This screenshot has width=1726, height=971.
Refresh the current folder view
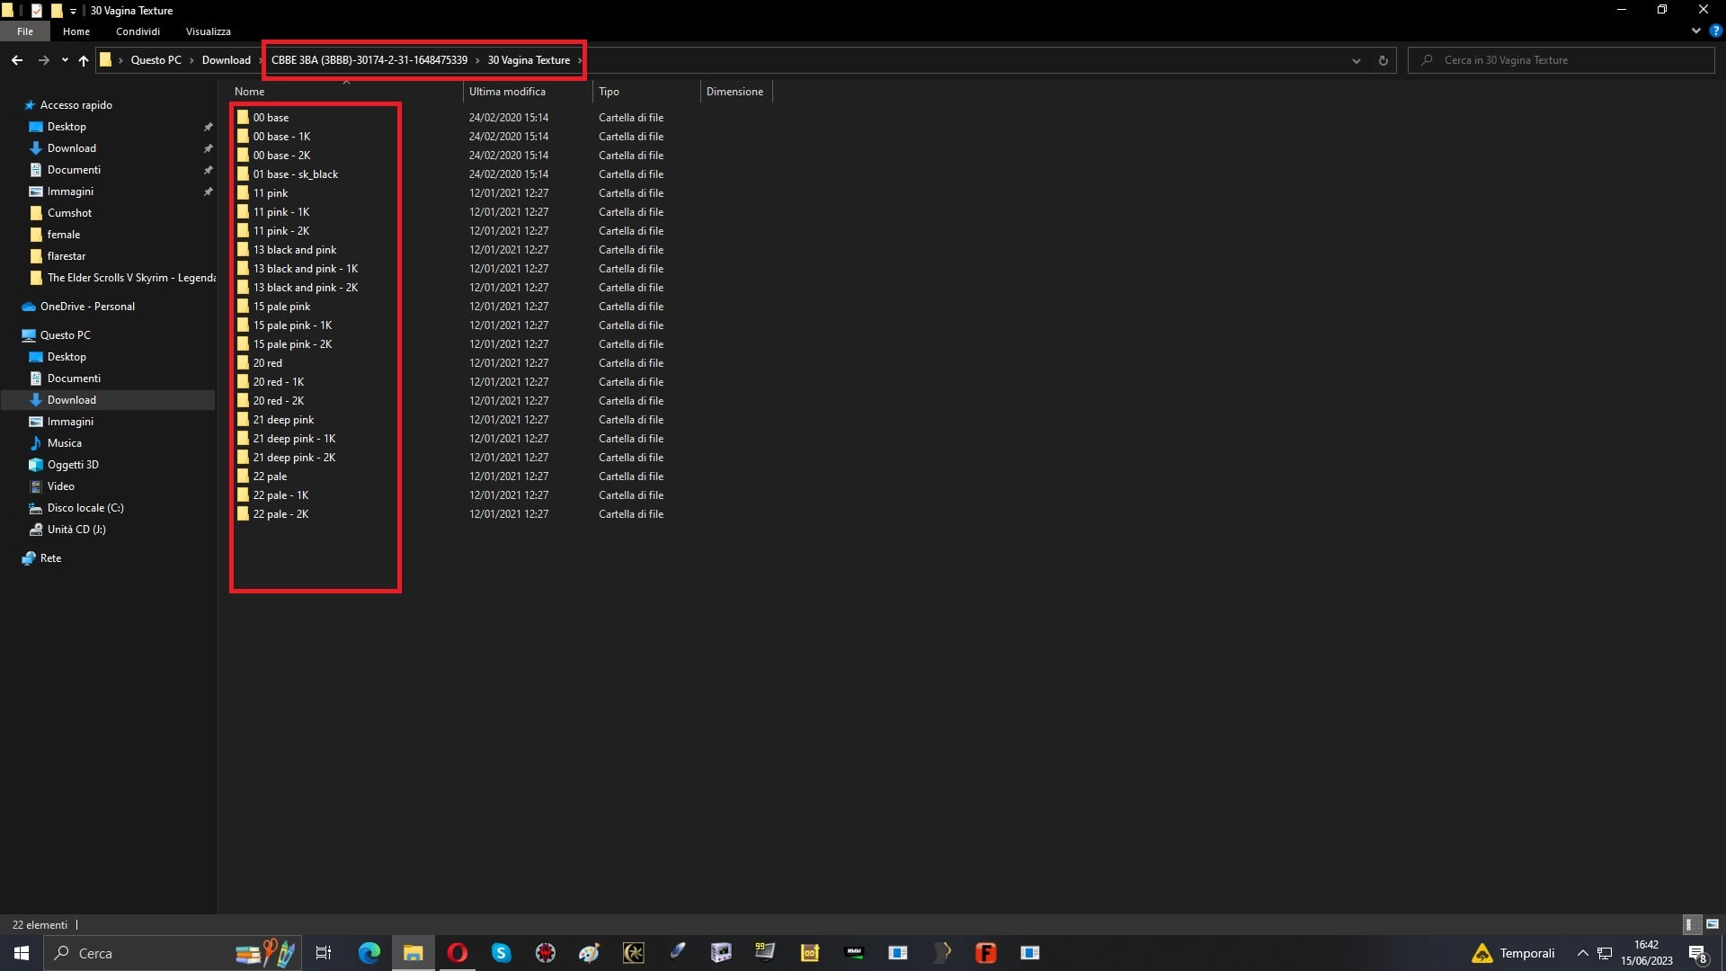1383,60
